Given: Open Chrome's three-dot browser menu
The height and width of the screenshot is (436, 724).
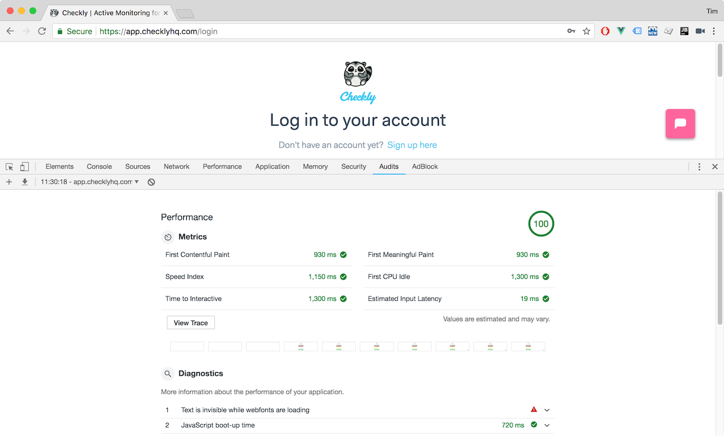Looking at the screenshot, I should [714, 31].
